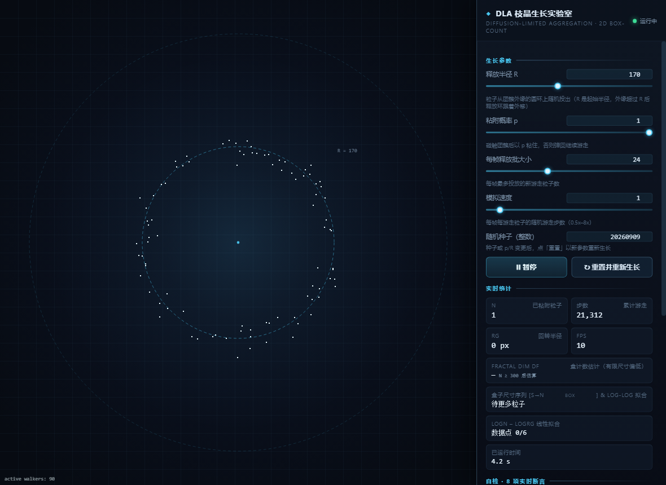
Task: Click the "active walkers: 90" status text
Action: tap(29, 479)
